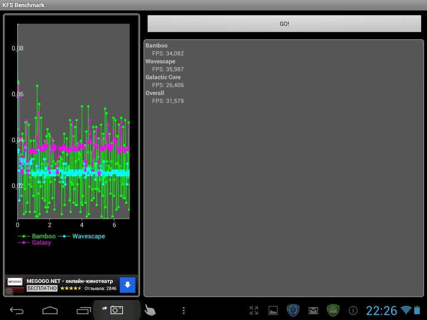
Task: Tap the ad info icon under MEGOGO logo
Action: 9,291
